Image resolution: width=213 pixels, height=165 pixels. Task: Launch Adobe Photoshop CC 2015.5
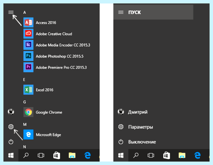[x=53, y=56]
